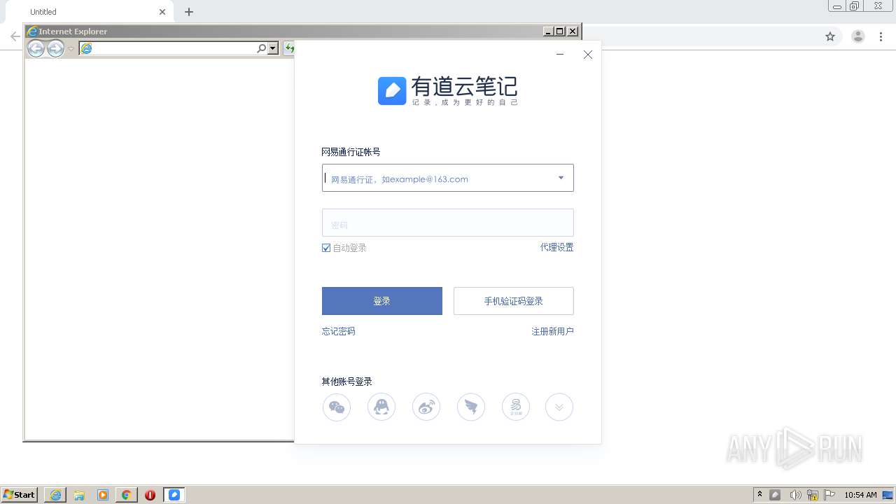Viewport: 896px width, 504px height.
Task: Open the media player taskbar icon
Action: [103, 495]
